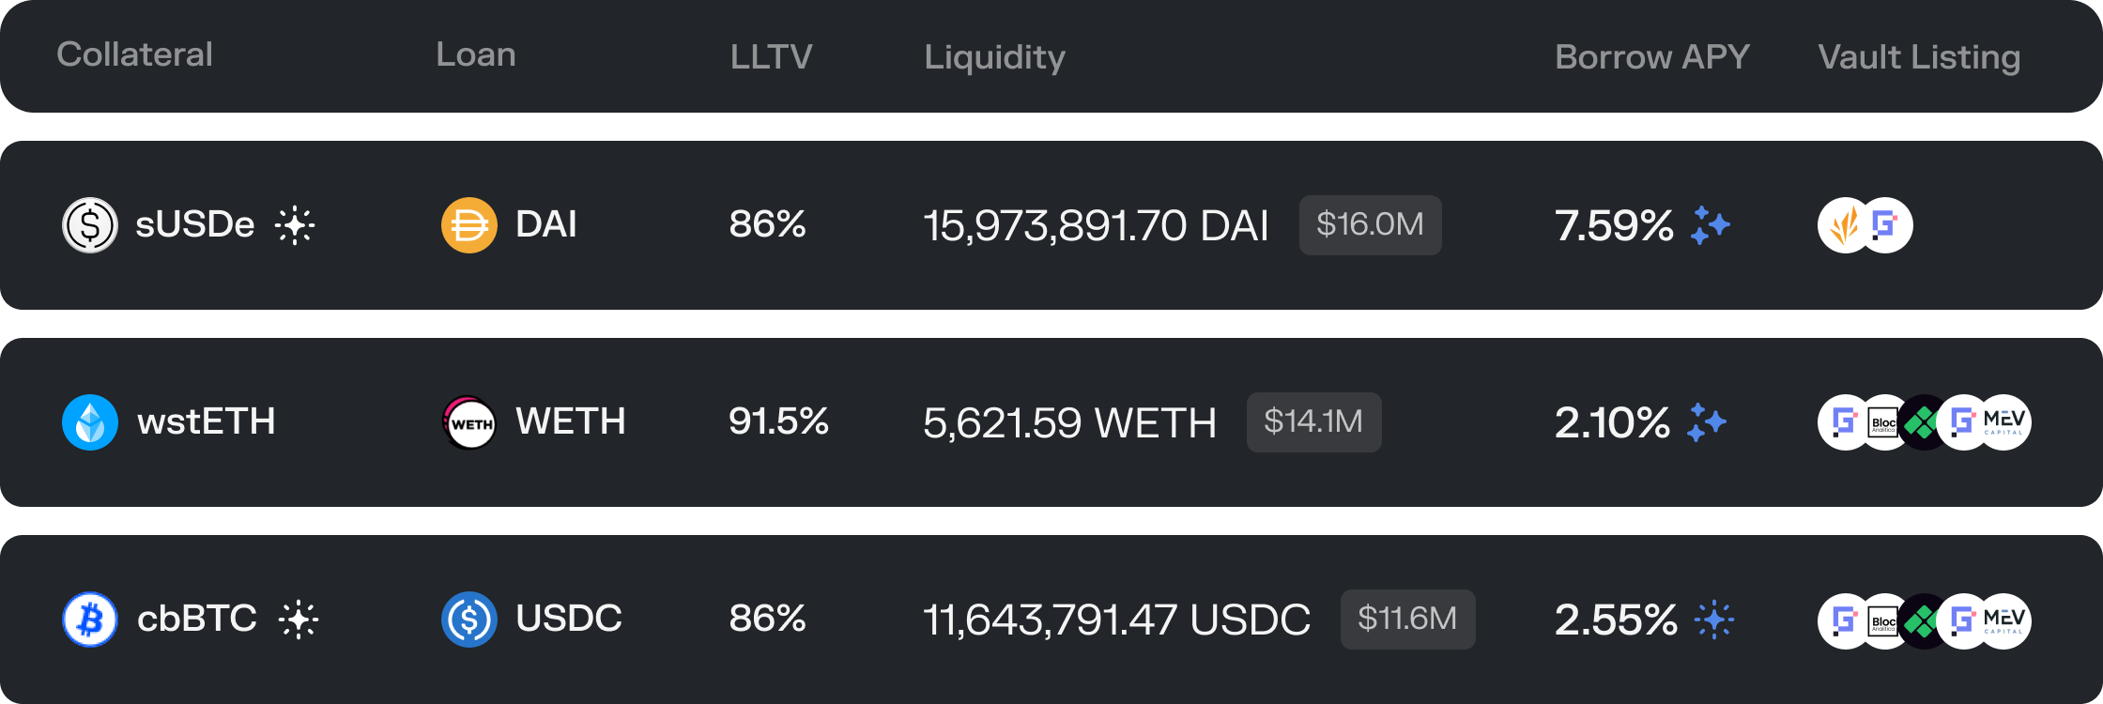Screen dimensions: 2103x704
Task: Click the sUSDe collateral token icon
Action: click(x=90, y=225)
